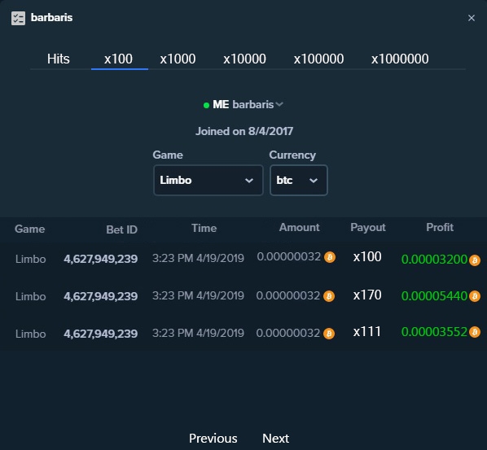Click bitcoin icon beside 0.00003552 profit
The image size is (487, 450).
point(475,332)
